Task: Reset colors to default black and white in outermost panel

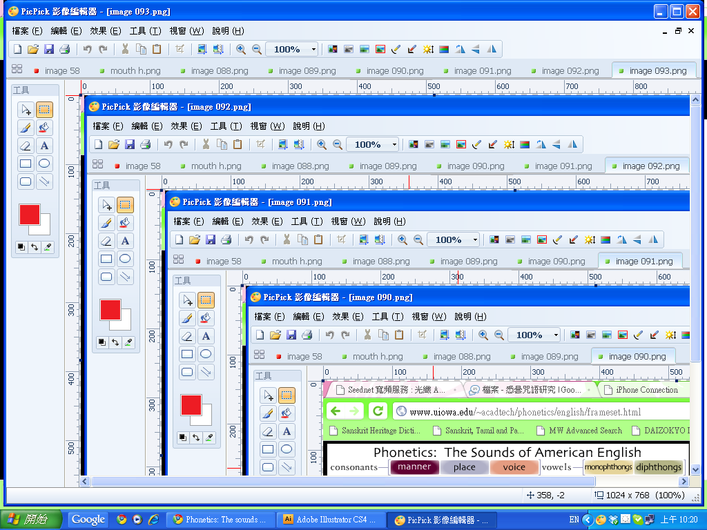Action: point(21,246)
